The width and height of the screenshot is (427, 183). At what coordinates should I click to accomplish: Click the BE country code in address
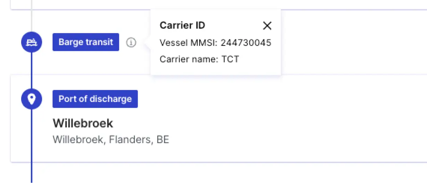163,140
